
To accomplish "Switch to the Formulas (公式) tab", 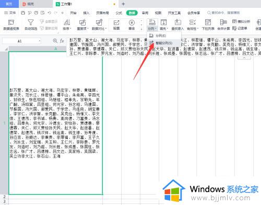I will click(118, 13).
